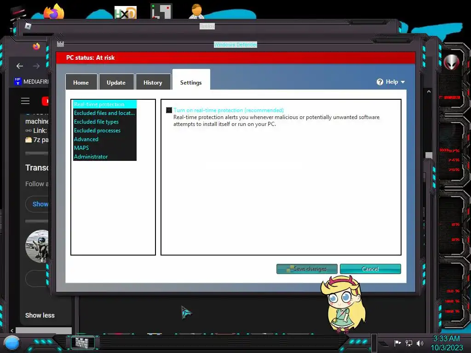Viewport: 471px width, 353px height.
Task: Open the Advanced settings entry
Action: click(104, 139)
